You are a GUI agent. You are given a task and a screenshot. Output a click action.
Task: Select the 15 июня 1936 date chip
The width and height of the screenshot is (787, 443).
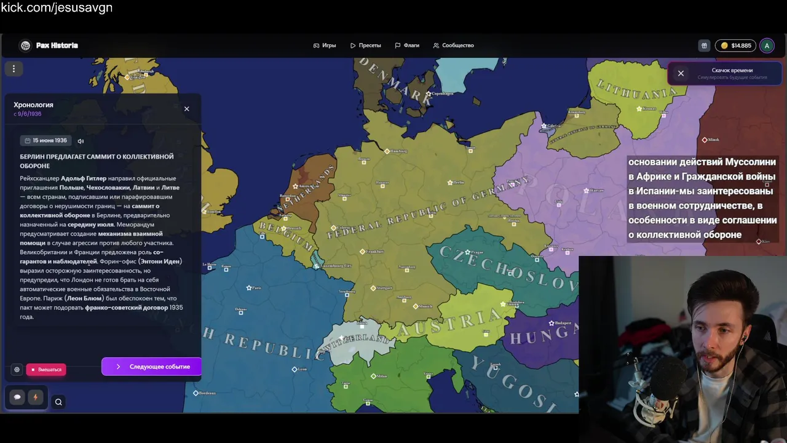[46, 141]
